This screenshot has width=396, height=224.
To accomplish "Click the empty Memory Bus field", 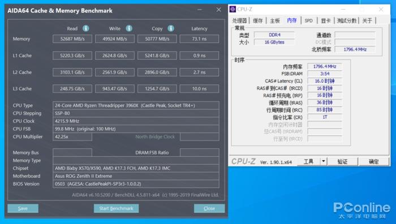I will [72, 152].
